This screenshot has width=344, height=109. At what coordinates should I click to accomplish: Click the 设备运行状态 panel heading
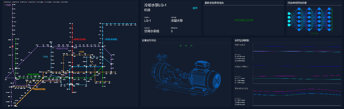click(x=149, y=40)
